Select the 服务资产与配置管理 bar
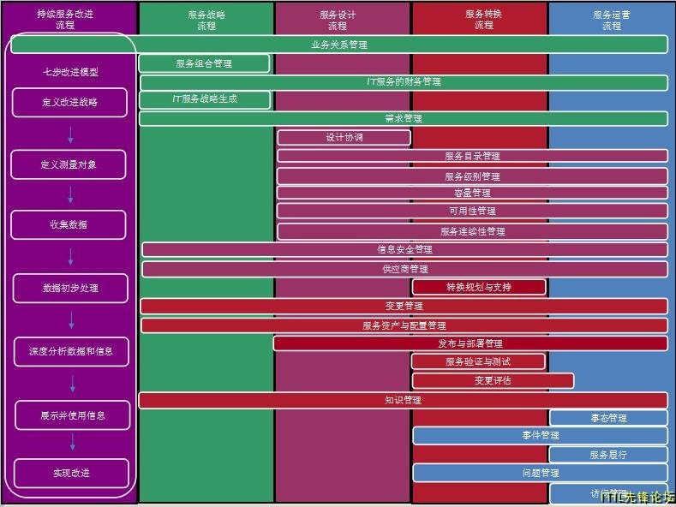 point(404,325)
